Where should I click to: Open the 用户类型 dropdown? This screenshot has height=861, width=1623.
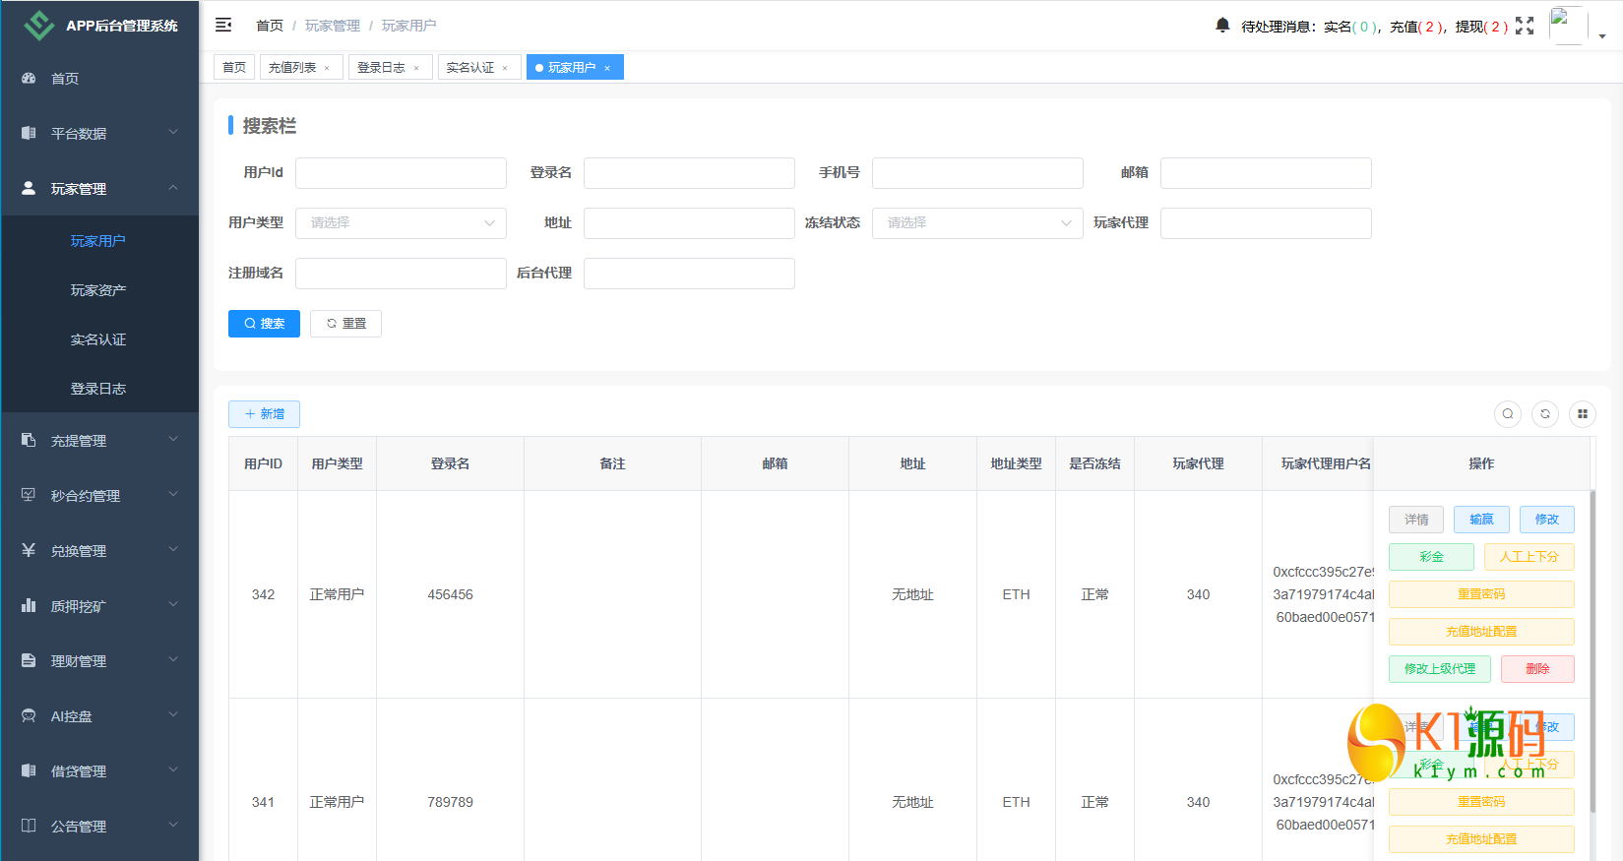click(401, 223)
